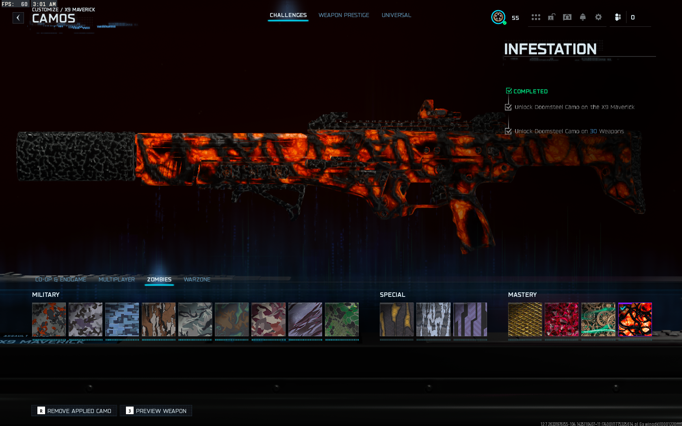This screenshot has height=426, width=682.
Task: Select the Multiplayer camo category
Action: (x=117, y=279)
